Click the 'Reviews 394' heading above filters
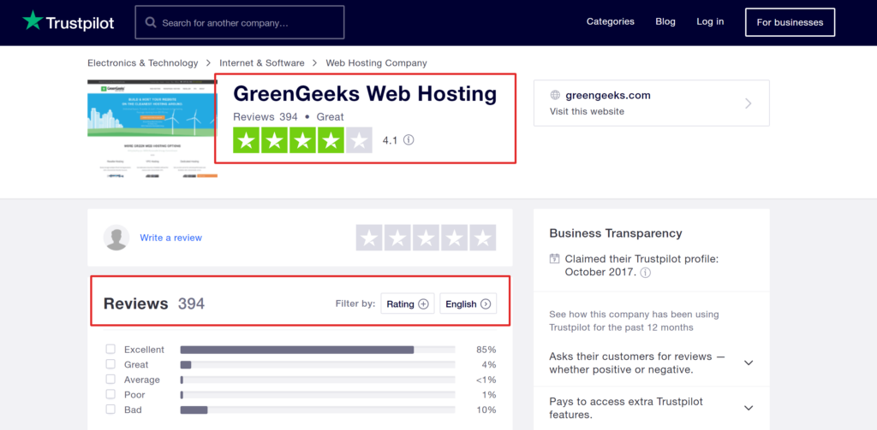Screen dimensions: 877x430 tap(154, 303)
